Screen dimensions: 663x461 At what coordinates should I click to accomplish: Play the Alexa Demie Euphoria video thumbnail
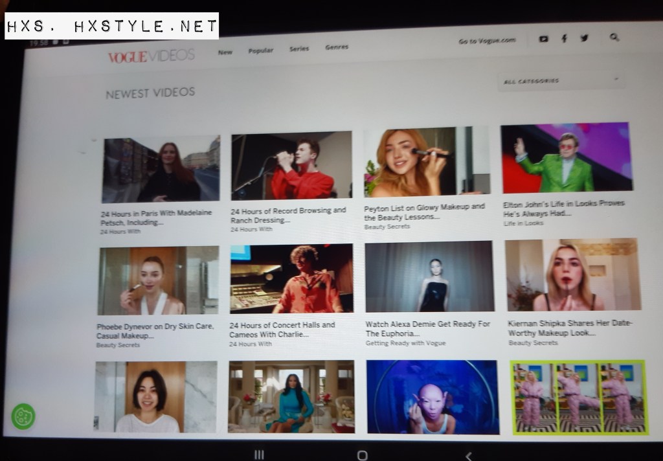[x=429, y=277]
